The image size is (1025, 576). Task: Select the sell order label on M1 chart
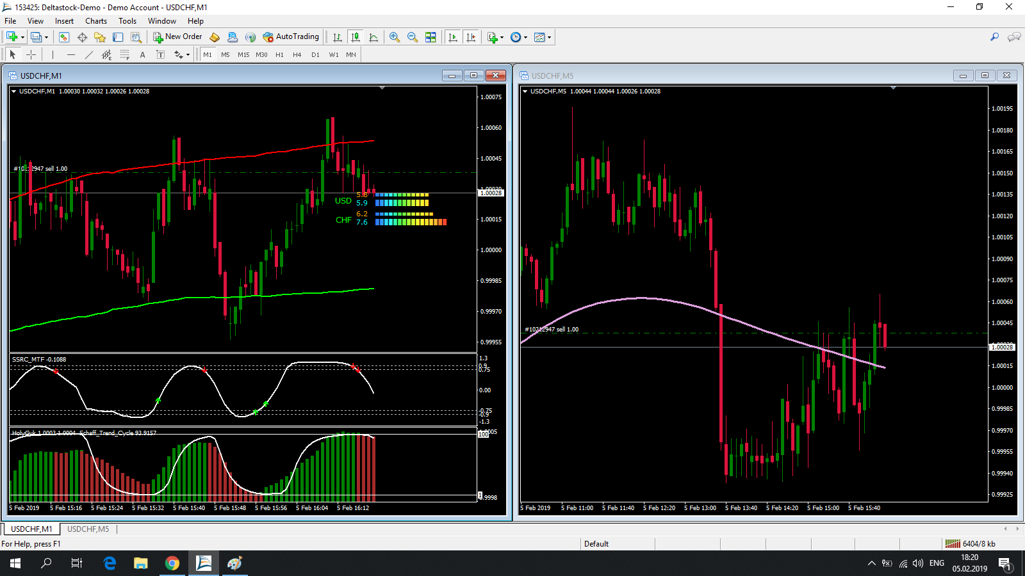pos(40,169)
